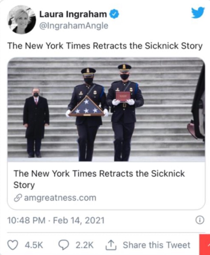The image size is (210, 255).
Task: Click the tweet text above the card
Action: (105, 46)
